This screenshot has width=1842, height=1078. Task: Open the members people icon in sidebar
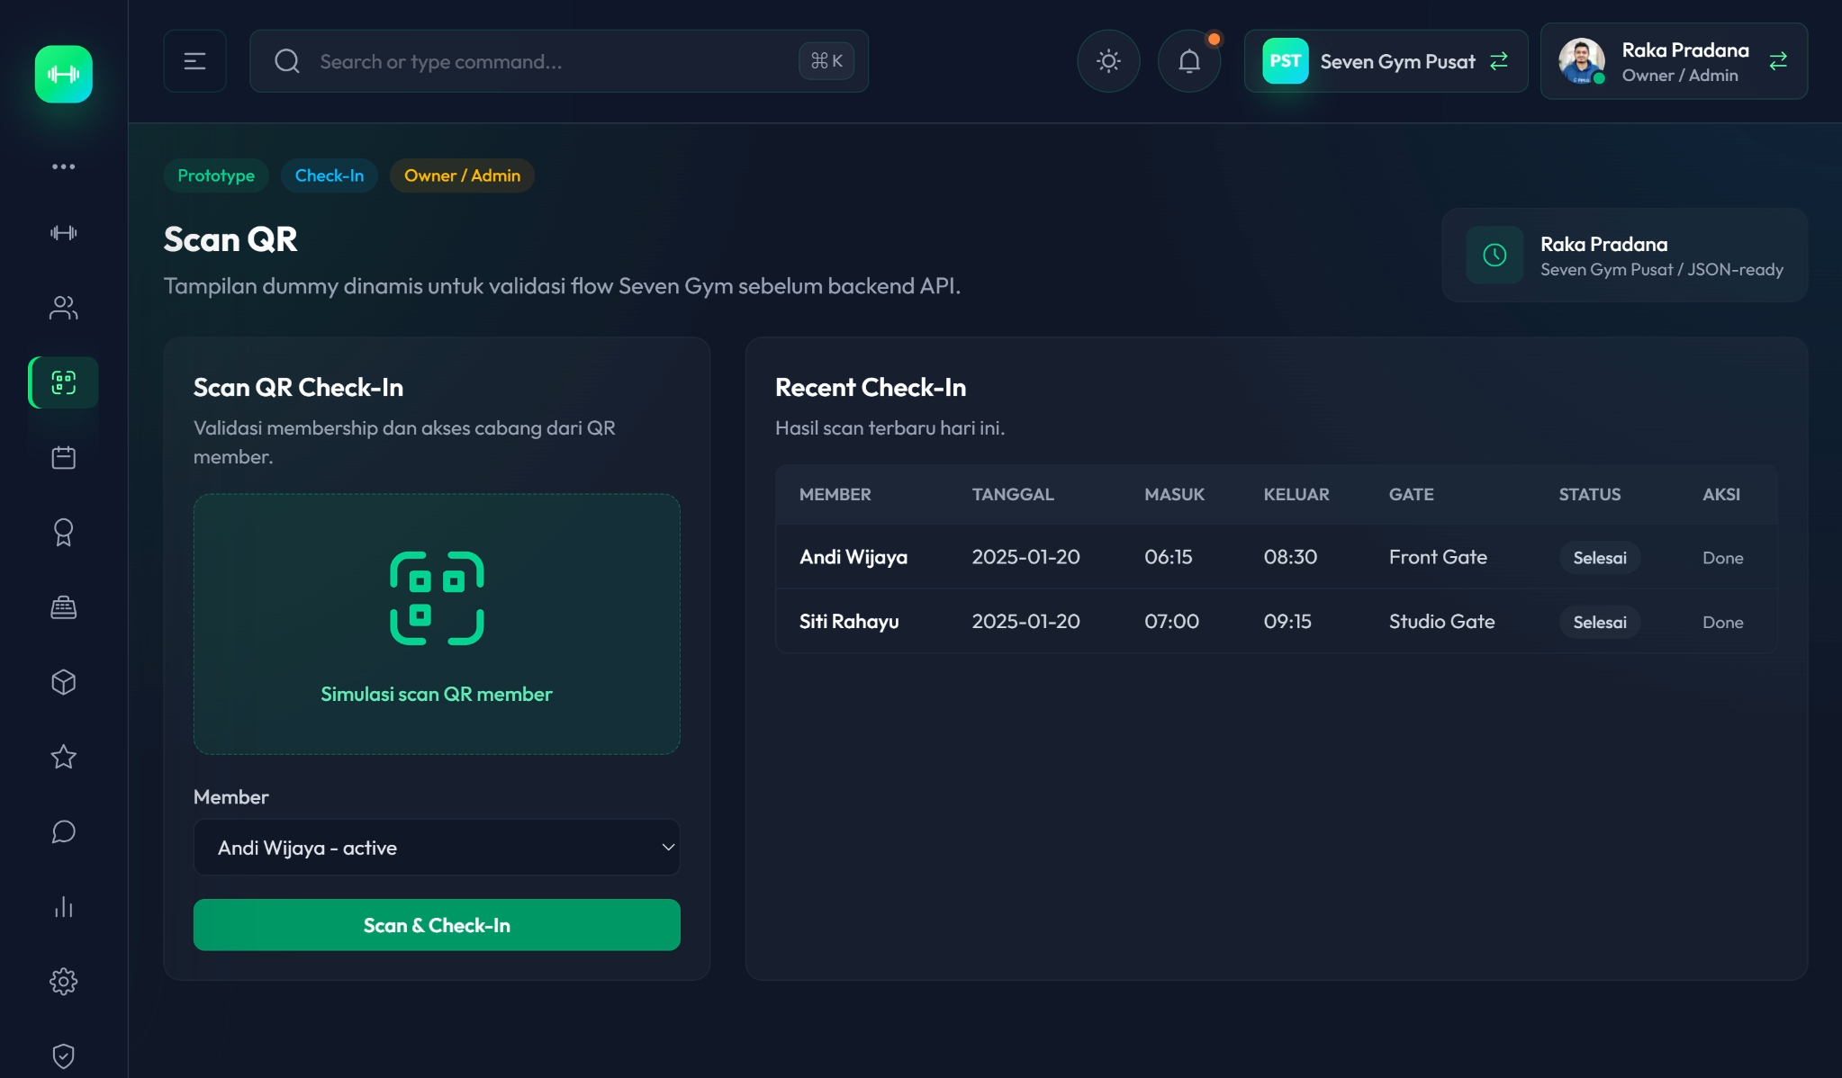coord(63,308)
